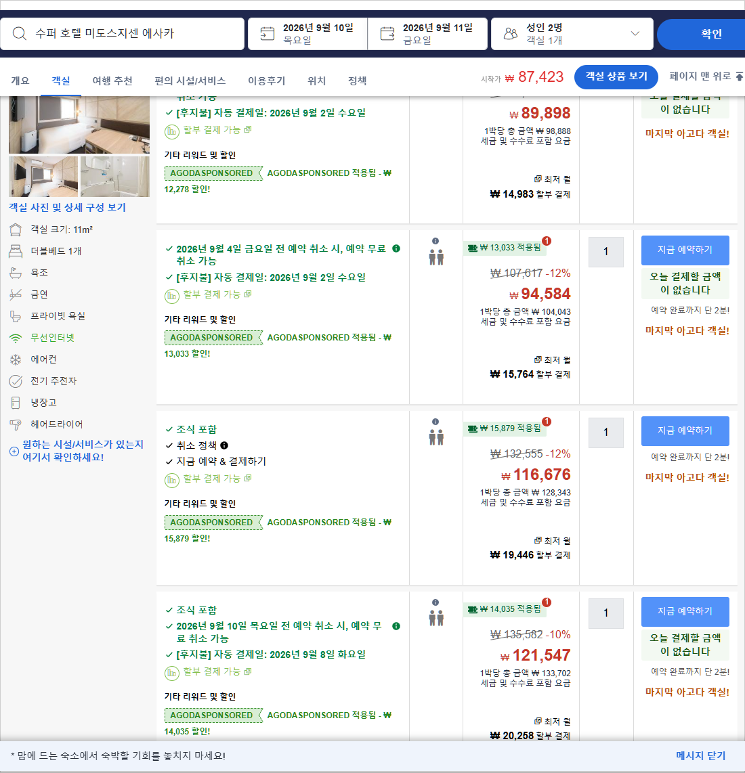Click 할부 결제 가능 link in ₩94,584 offer
This screenshot has width=745, height=773.
tap(217, 294)
